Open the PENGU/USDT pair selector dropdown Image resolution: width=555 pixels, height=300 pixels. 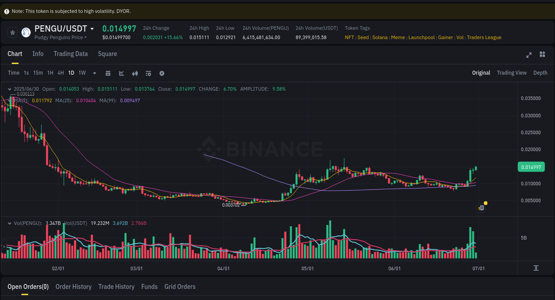[x=92, y=28]
